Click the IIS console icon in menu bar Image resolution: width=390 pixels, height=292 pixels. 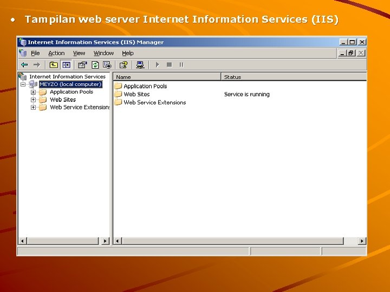(x=23, y=53)
